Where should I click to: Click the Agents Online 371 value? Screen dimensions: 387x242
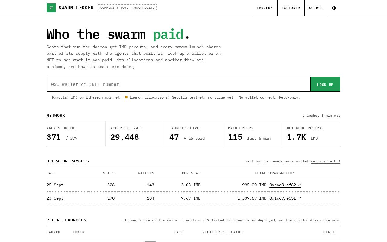pyautogui.click(x=54, y=137)
